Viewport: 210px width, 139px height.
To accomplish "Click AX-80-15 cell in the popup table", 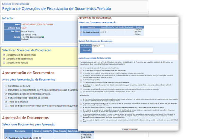I will coord(103,32).
